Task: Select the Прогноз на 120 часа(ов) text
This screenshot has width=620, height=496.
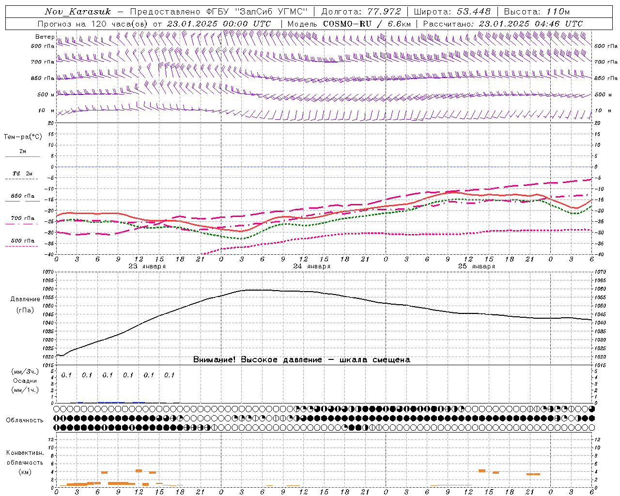Action: coord(93,24)
